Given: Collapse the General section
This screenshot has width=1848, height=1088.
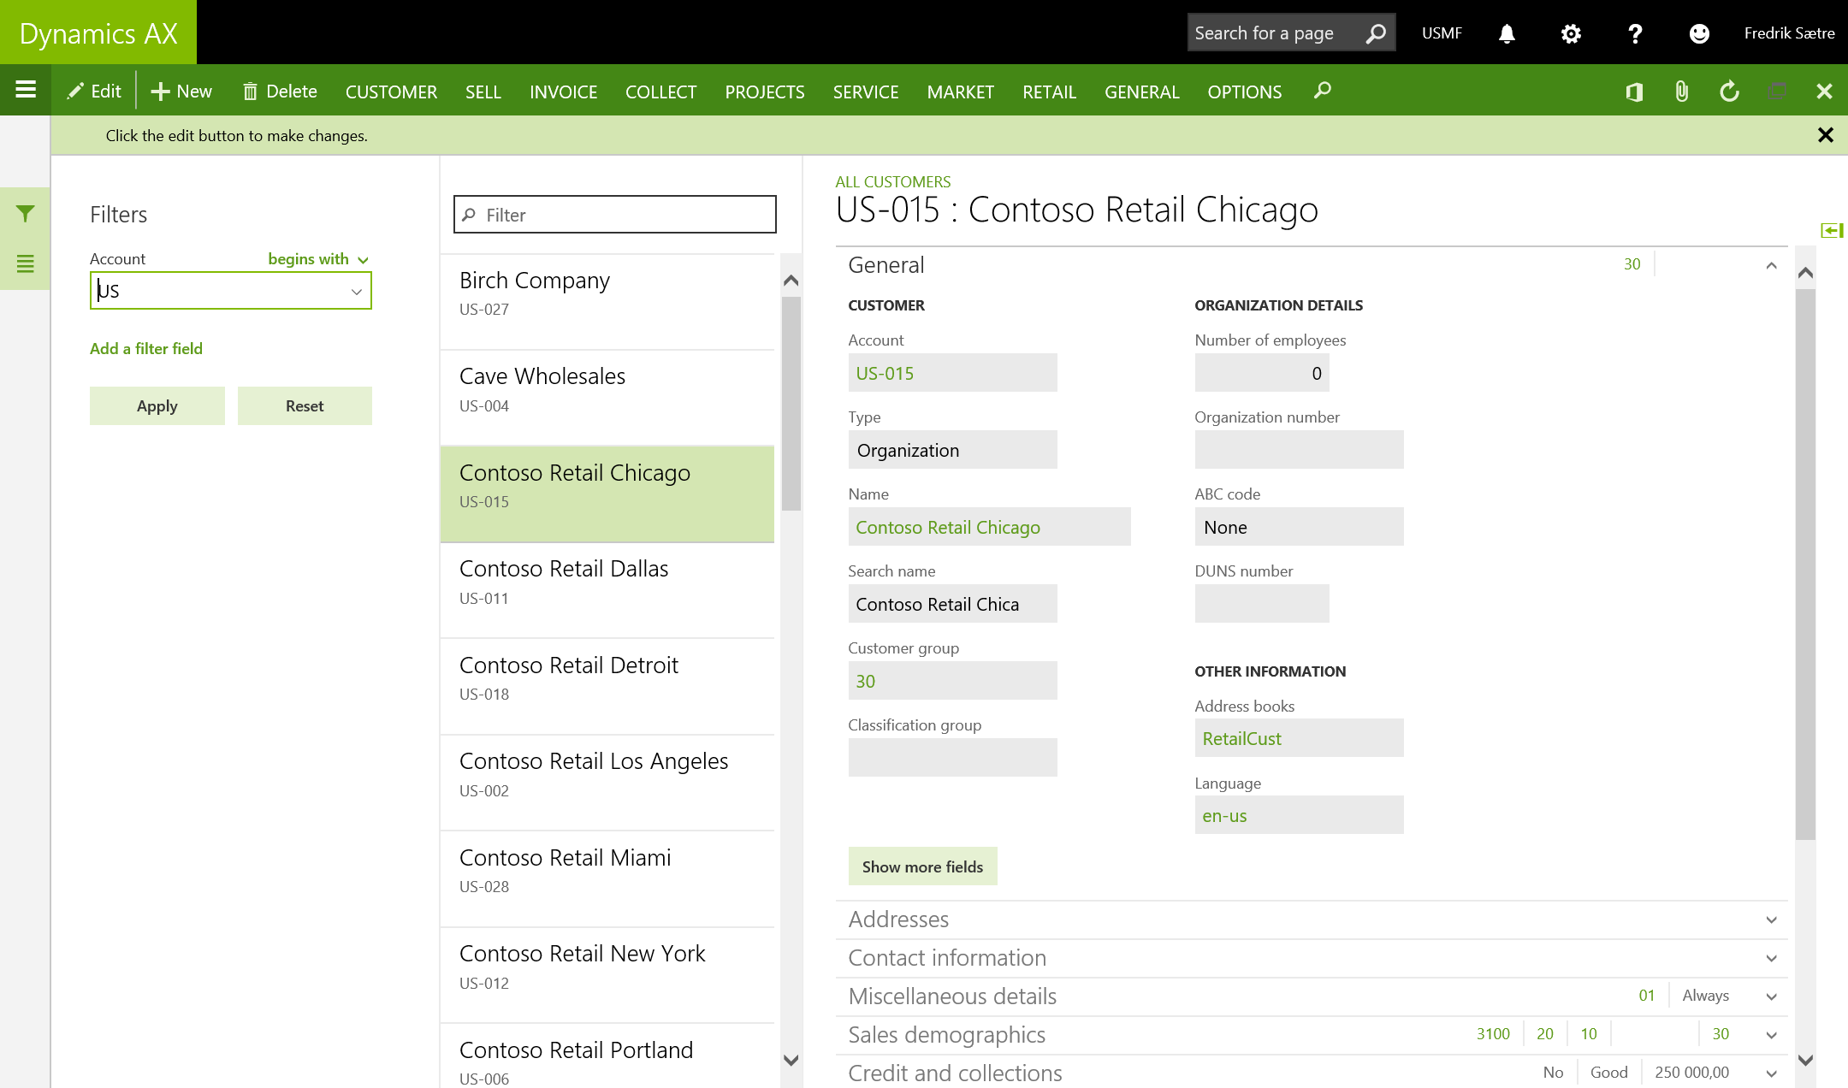Looking at the screenshot, I should click(1771, 265).
